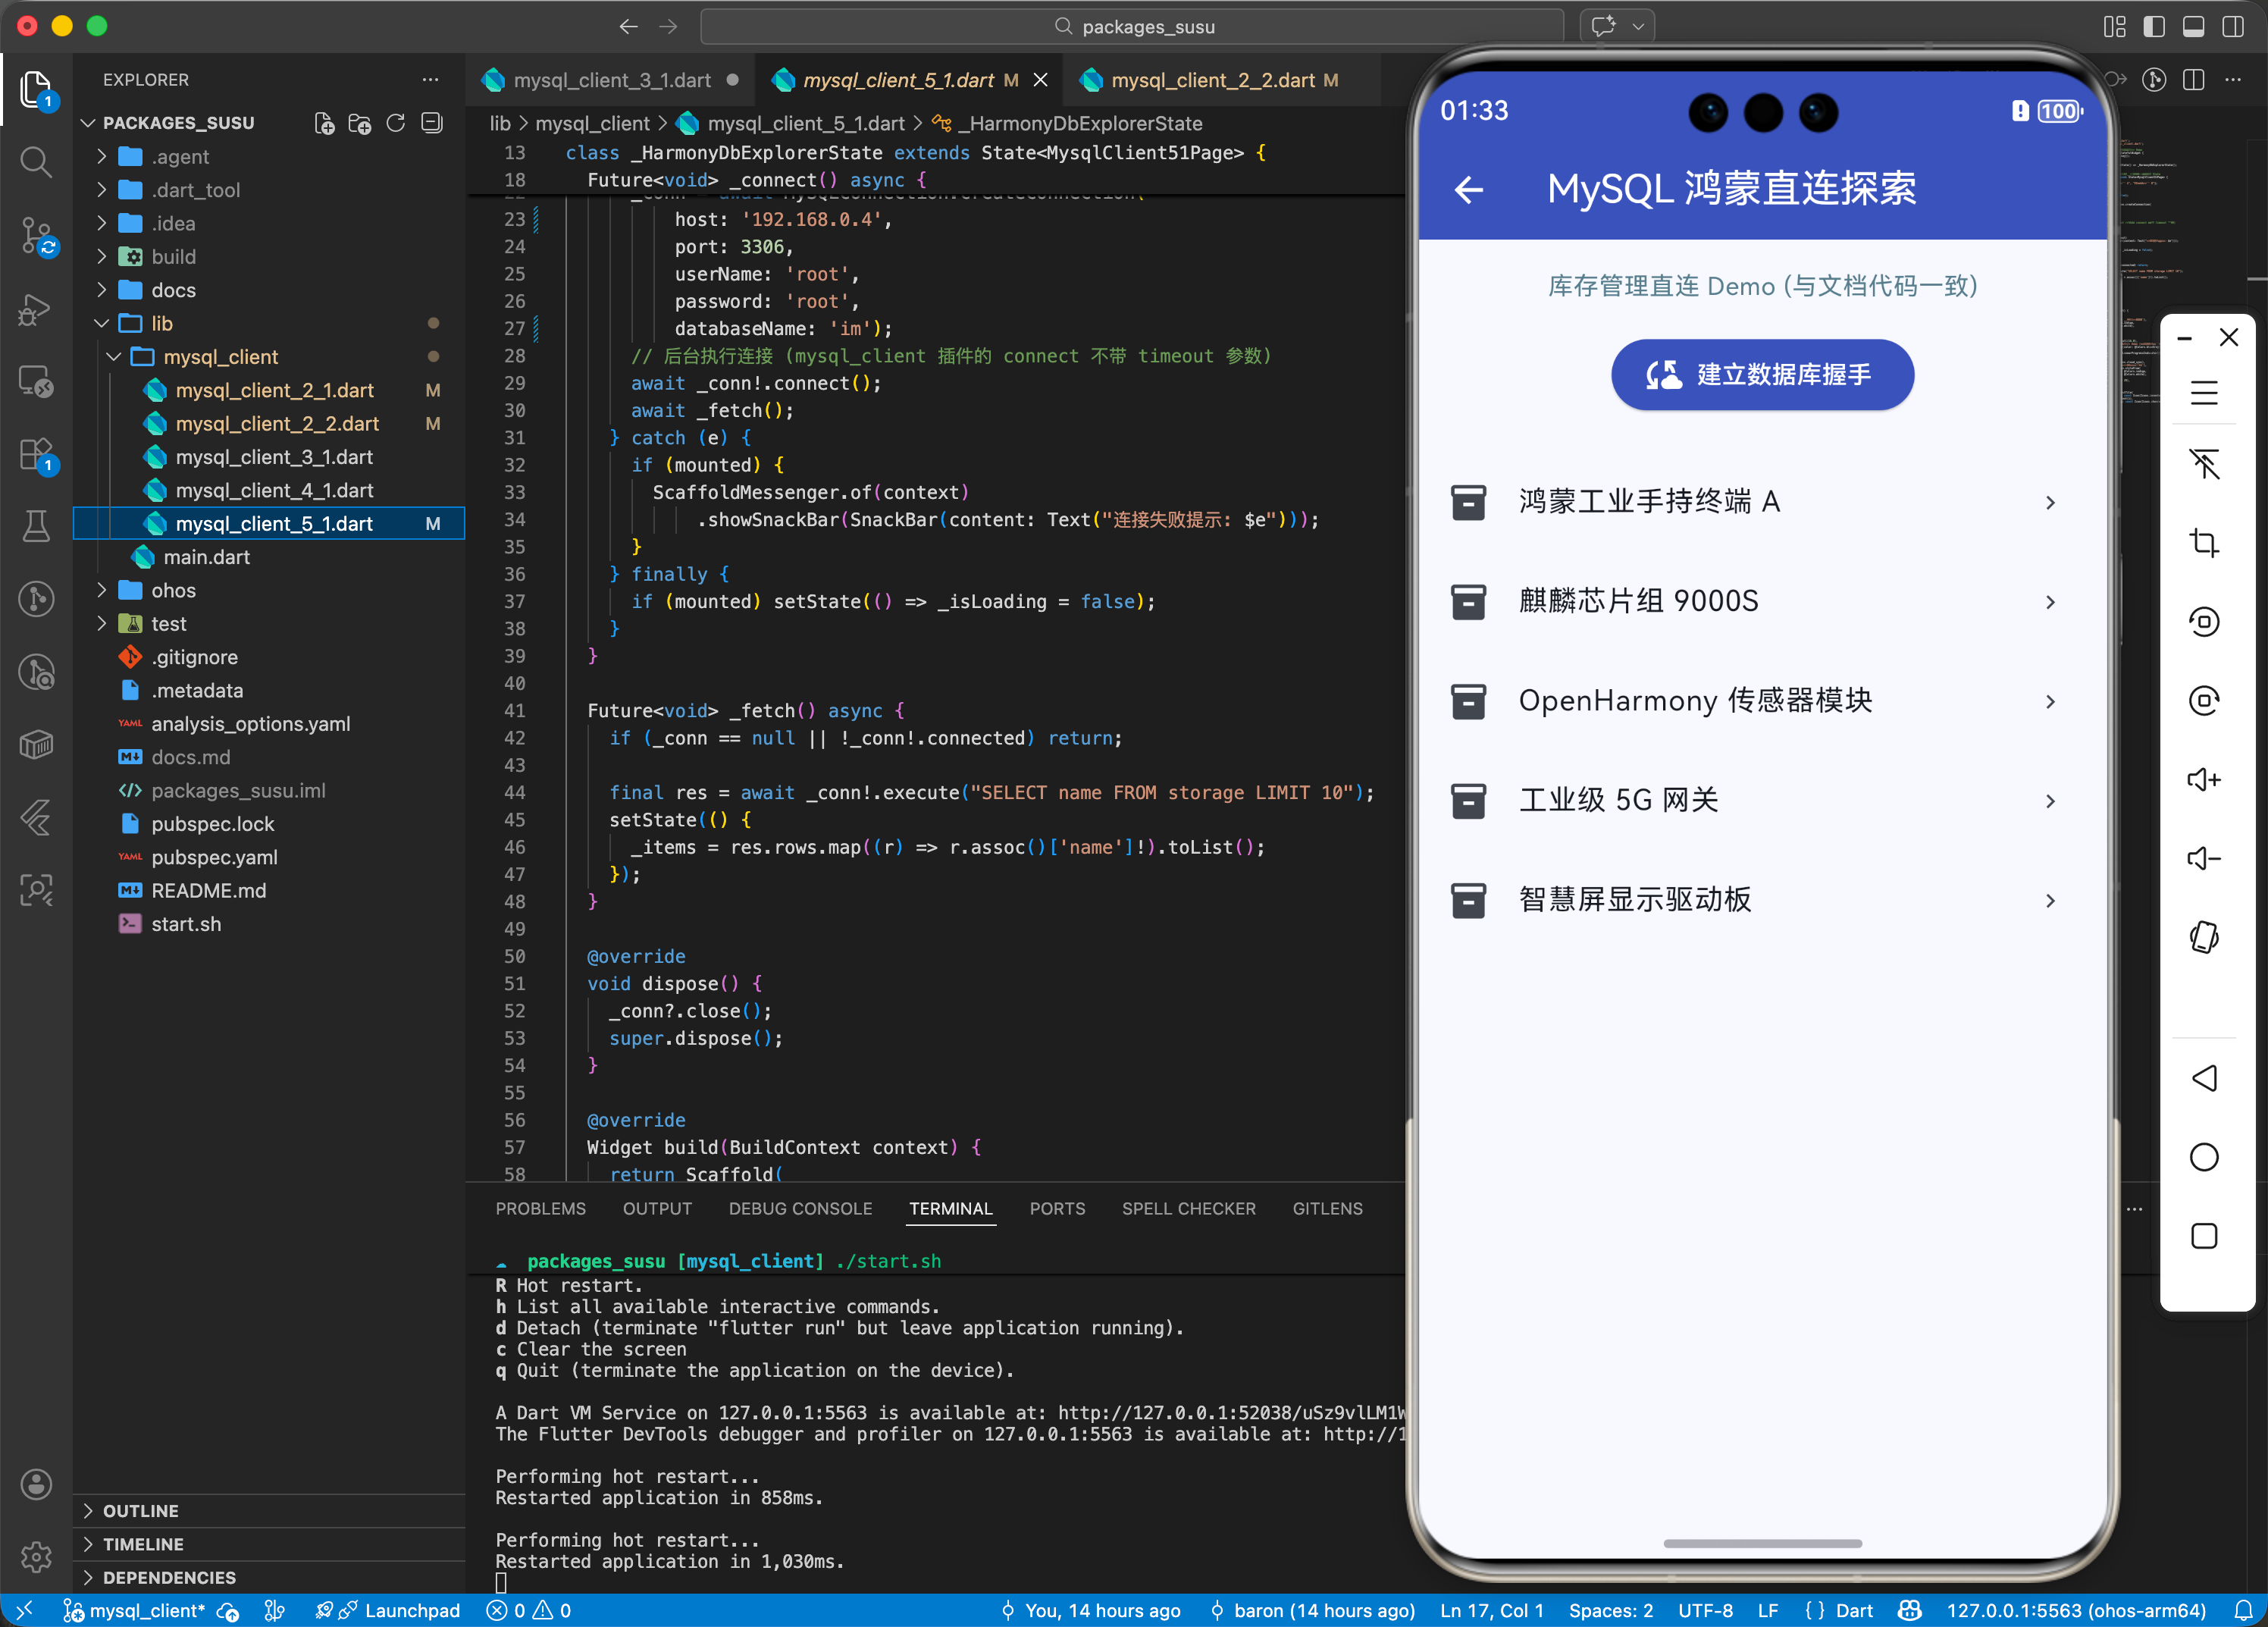Decrease emulator volume

coord(2204,858)
